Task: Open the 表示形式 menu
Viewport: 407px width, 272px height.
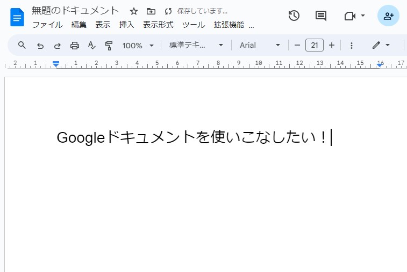Action: click(x=158, y=25)
